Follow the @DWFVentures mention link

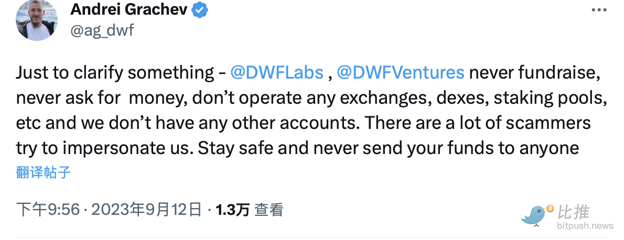pos(401,72)
